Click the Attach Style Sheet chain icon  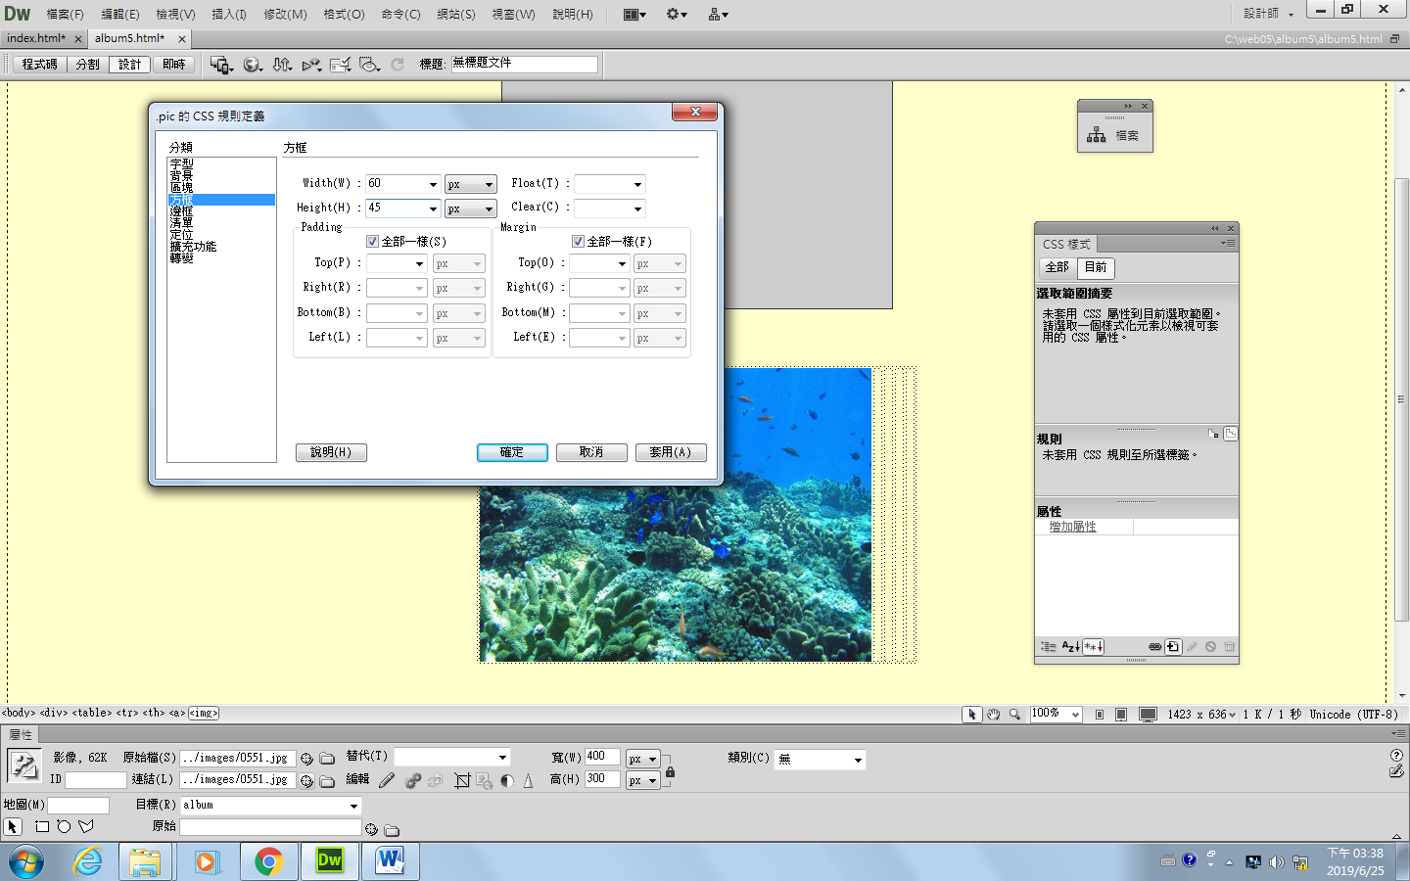pos(1154,647)
